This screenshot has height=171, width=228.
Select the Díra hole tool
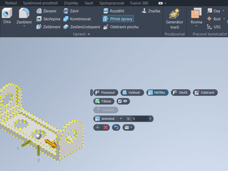[x=7, y=16]
